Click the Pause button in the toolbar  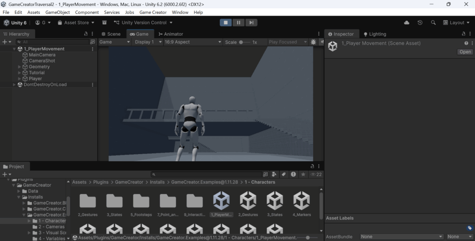point(238,22)
